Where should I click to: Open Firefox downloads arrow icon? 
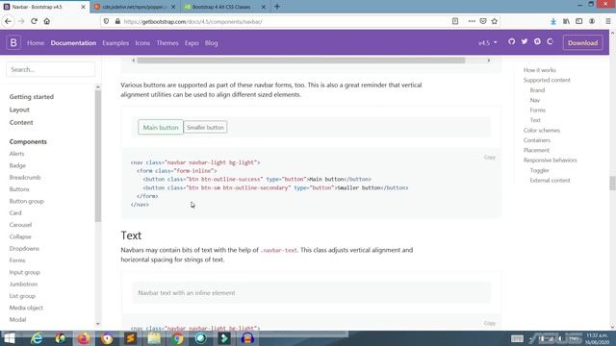pyautogui.click(x=553, y=21)
